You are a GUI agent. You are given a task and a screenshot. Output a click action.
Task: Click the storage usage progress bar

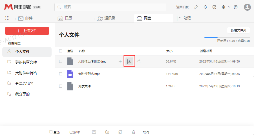coord(227,37)
